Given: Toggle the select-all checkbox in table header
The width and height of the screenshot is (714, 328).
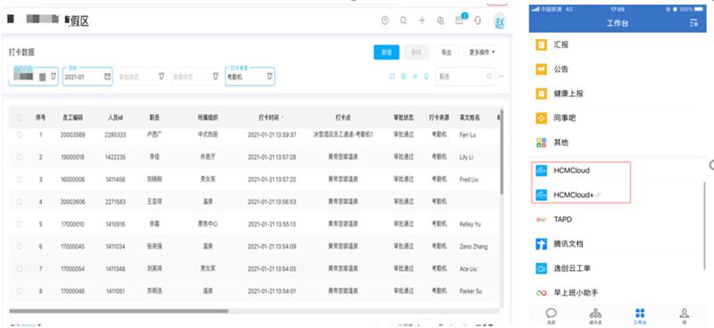Looking at the screenshot, I should (19, 118).
